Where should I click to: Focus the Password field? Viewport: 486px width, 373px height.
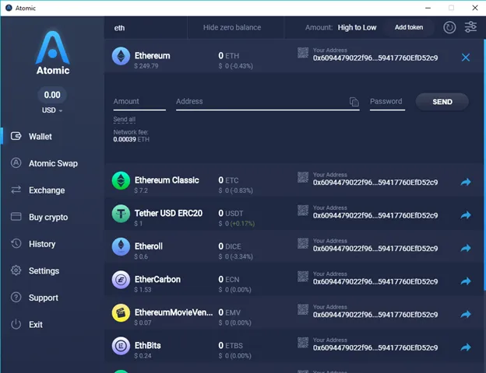point(387,102)
